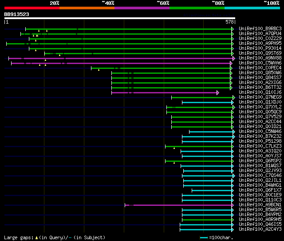Select the UniRef100_B1WQS7 label
The height and width of the screenshot is (241, 284).
(x=260, y=166)
